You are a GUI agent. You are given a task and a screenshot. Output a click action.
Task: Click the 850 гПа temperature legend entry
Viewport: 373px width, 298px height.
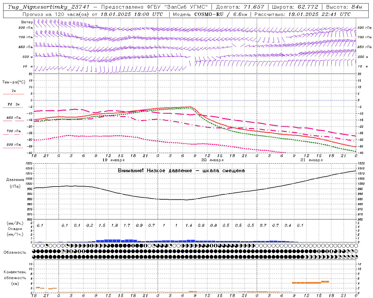(x=13, y=118)
